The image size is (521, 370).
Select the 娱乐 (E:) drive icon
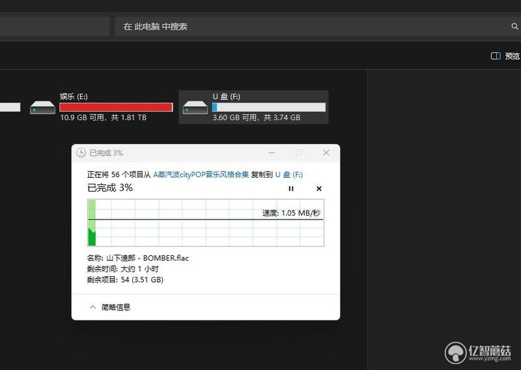[x=42, y=107]
